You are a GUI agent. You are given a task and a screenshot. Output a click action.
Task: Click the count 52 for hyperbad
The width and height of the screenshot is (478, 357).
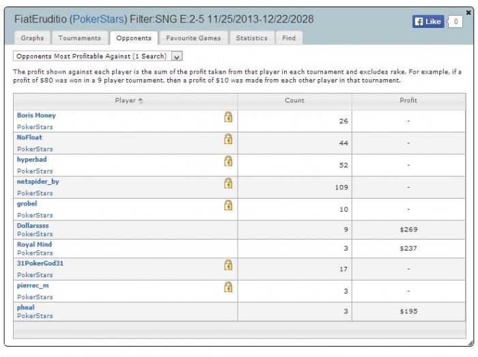[x=343, y=165]
